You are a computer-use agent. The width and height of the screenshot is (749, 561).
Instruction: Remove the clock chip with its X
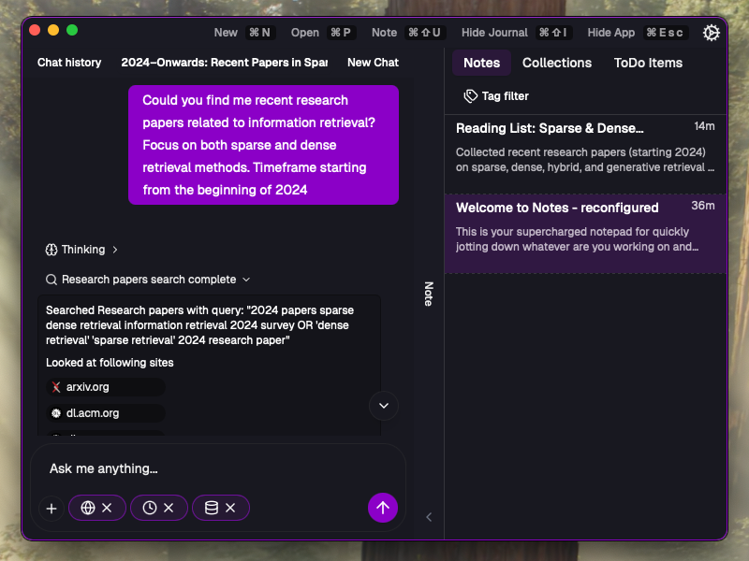(x=169, y=508)
